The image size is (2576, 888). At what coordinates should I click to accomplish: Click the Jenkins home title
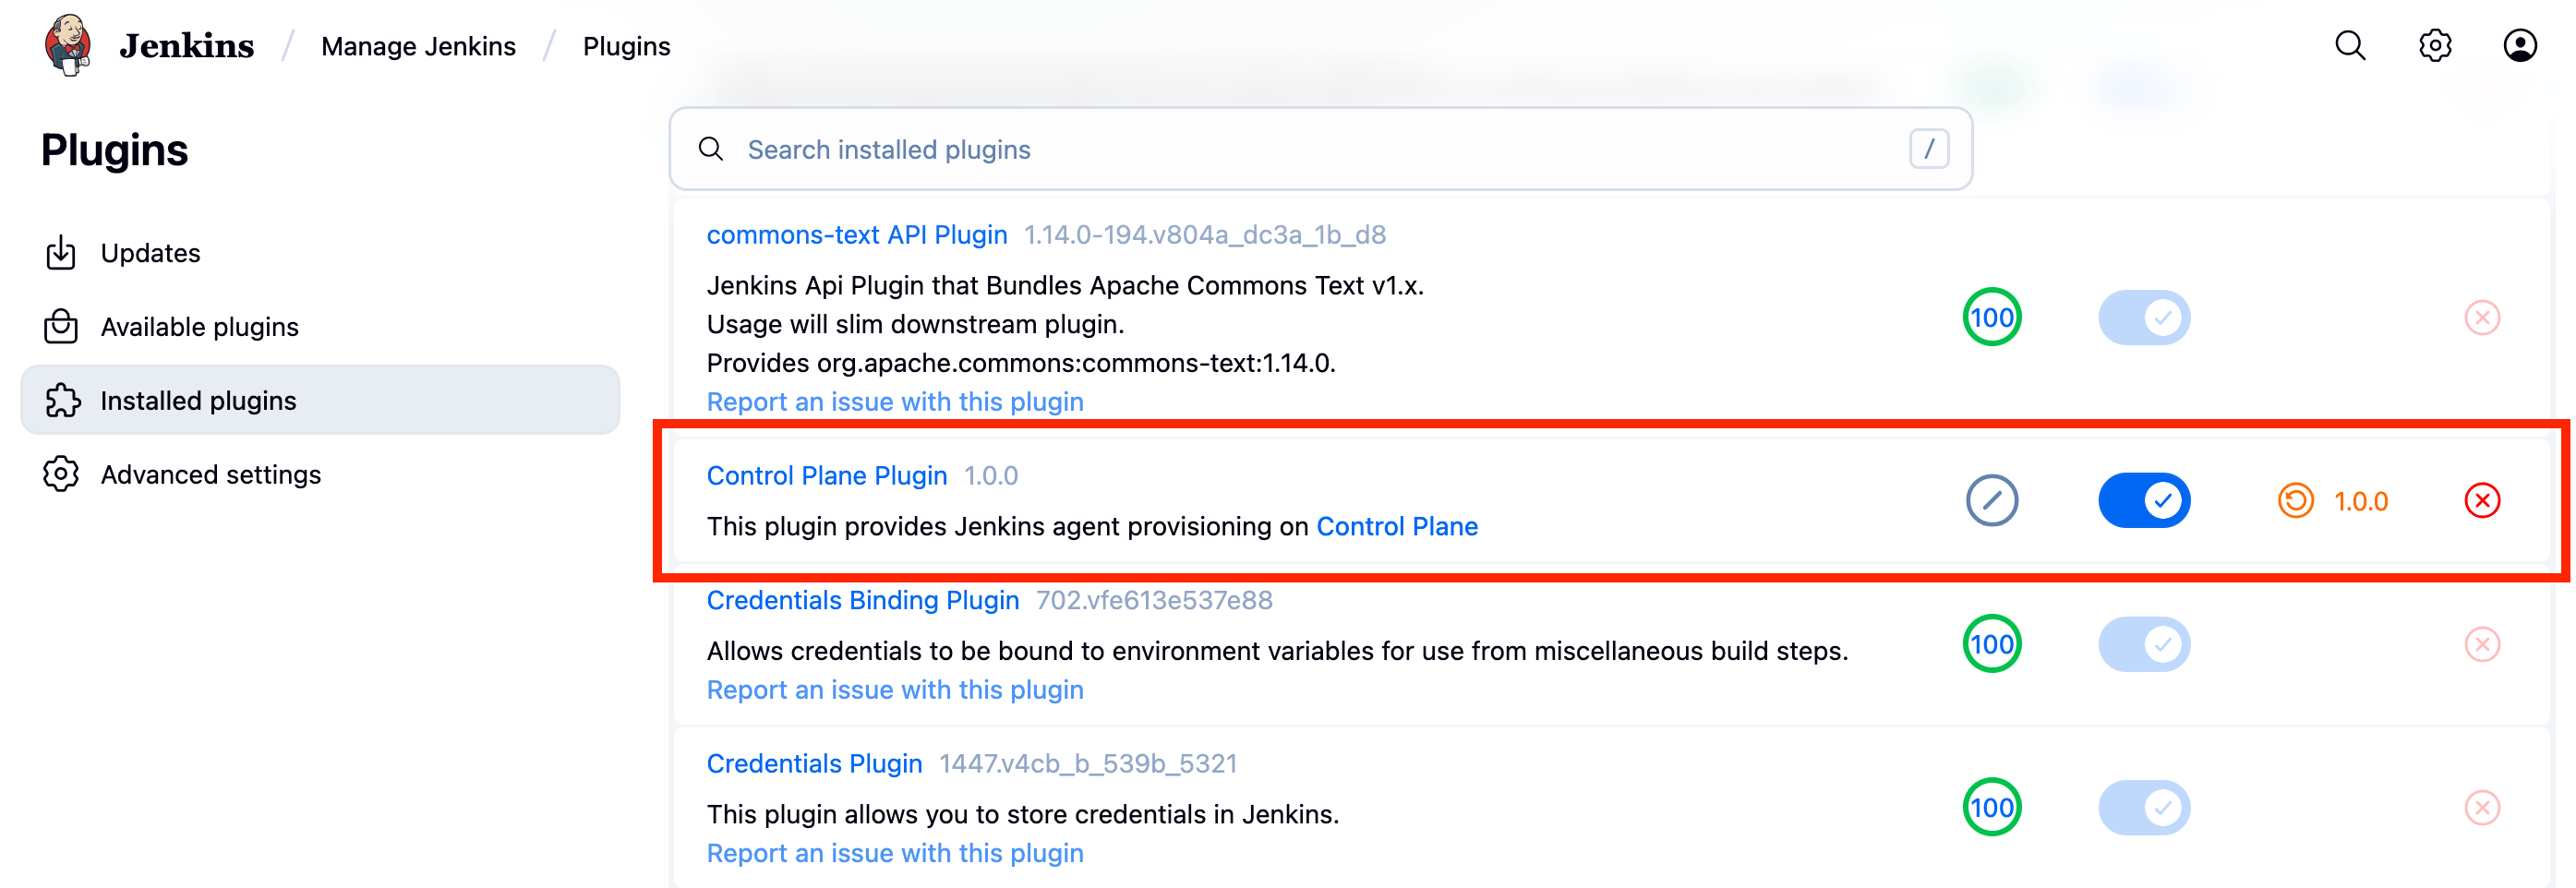(186, 46)
